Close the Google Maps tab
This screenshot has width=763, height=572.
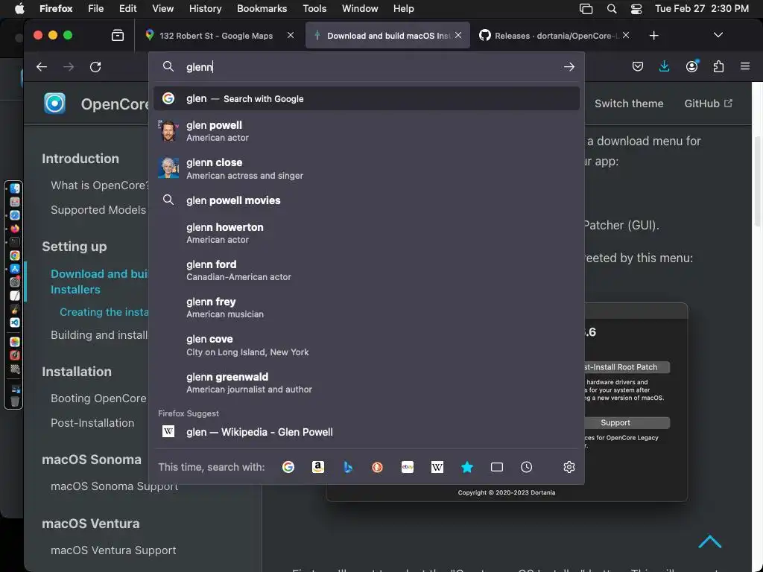(x=291, y=35)
